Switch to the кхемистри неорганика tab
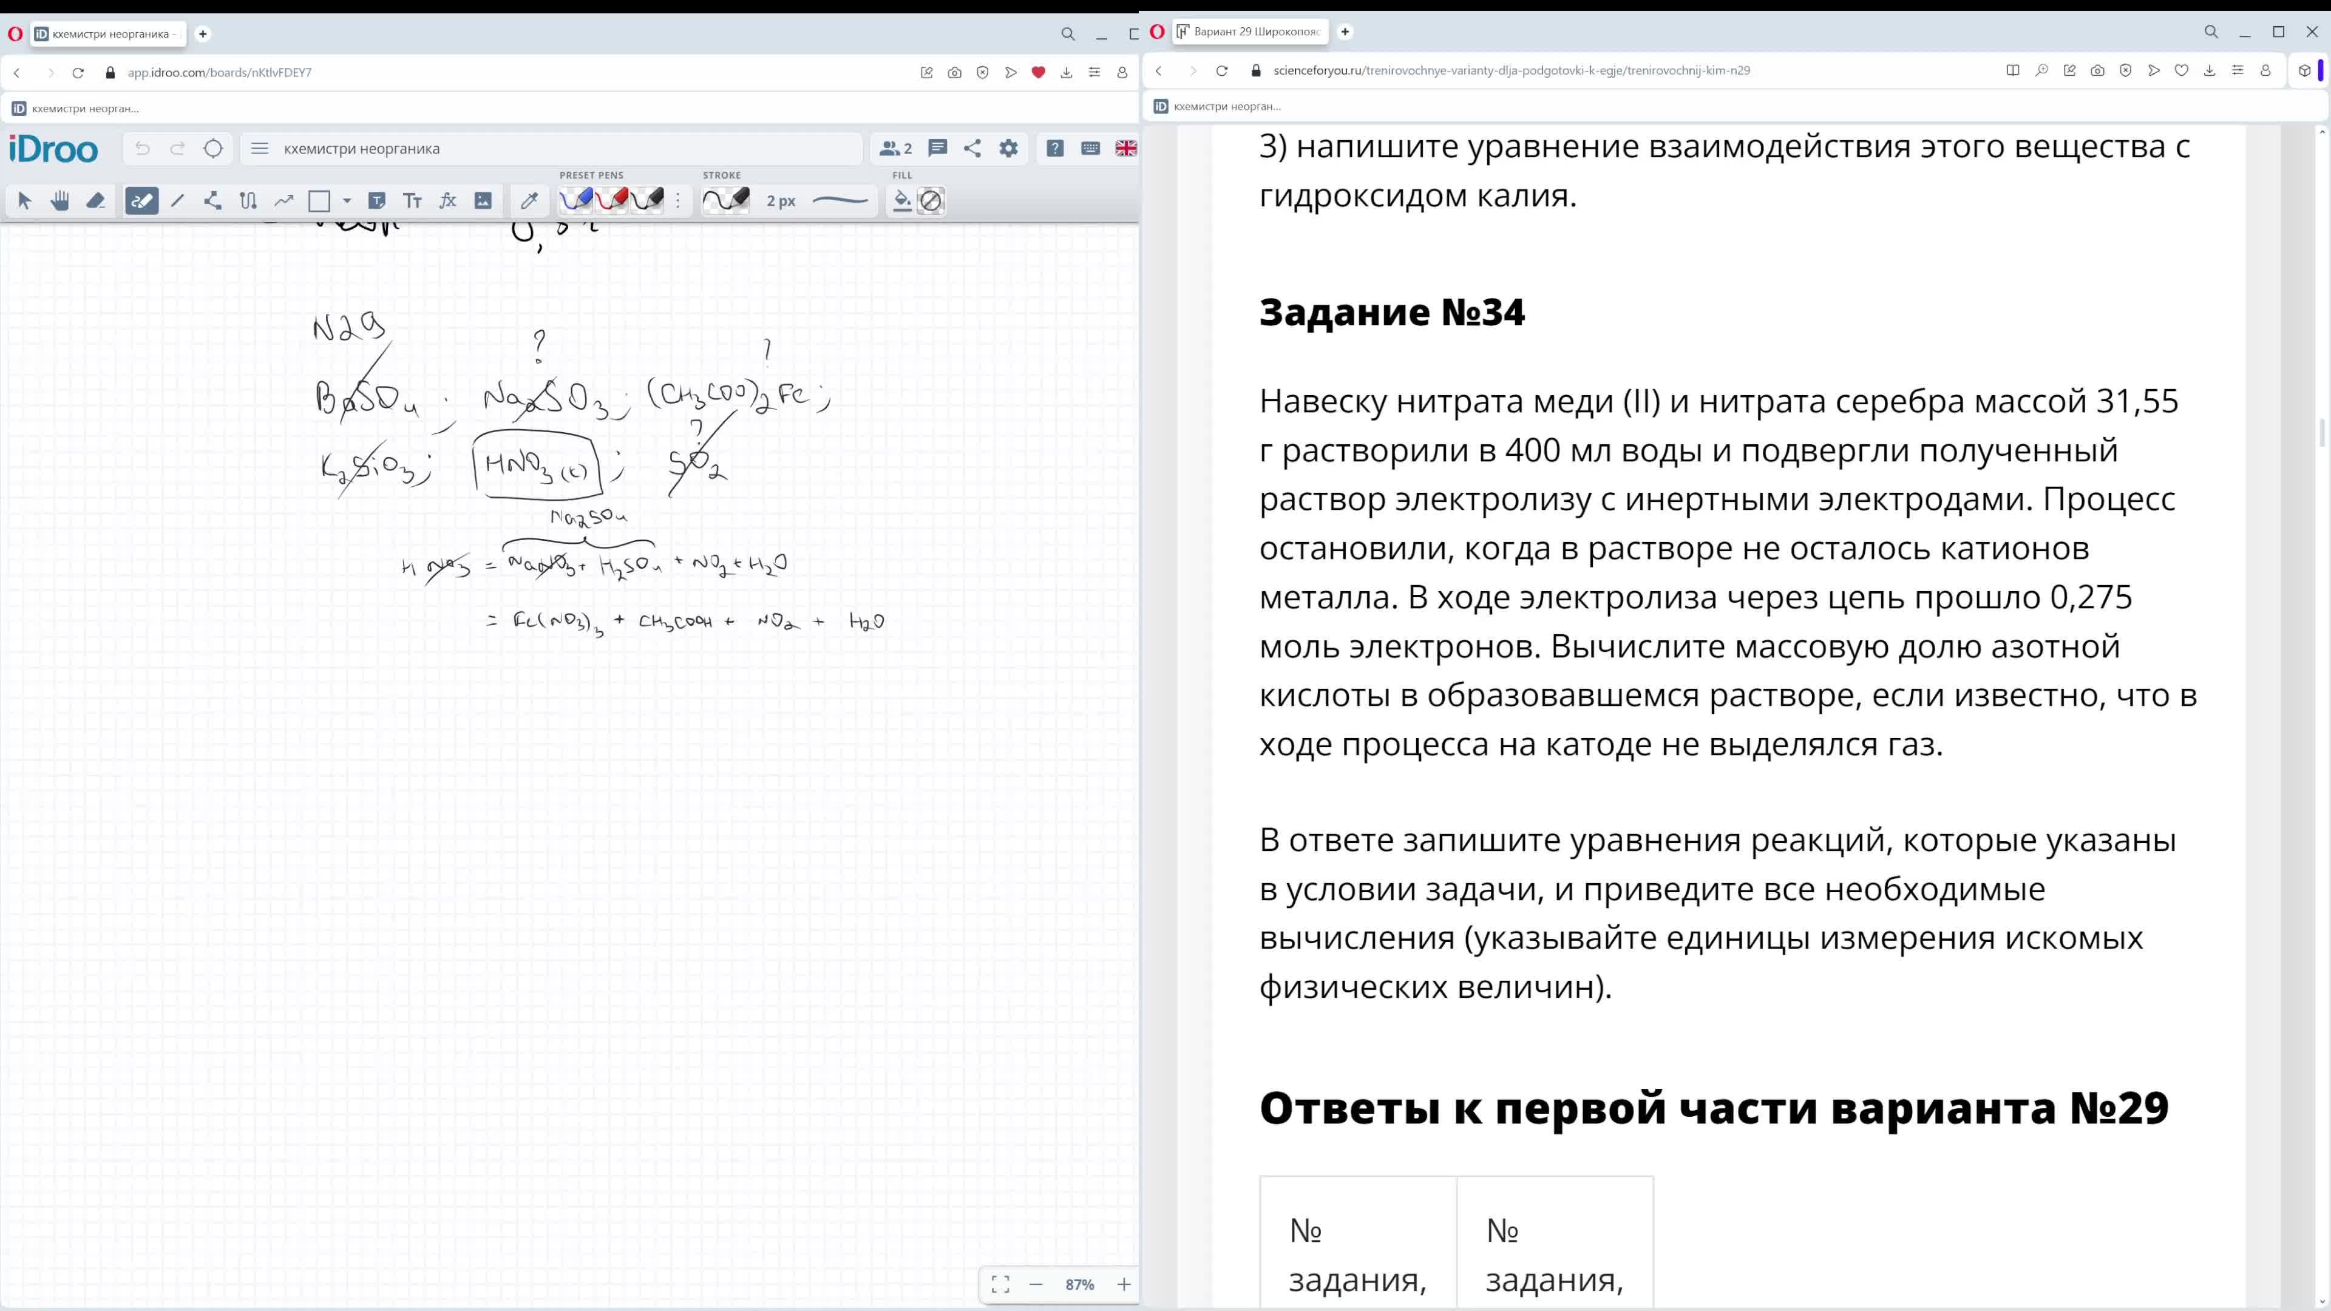Viewport: 2331px width, 1311px height. 109,33
